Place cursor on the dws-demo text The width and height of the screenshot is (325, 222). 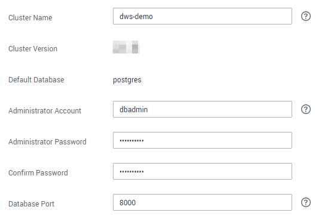coord(136,16)
